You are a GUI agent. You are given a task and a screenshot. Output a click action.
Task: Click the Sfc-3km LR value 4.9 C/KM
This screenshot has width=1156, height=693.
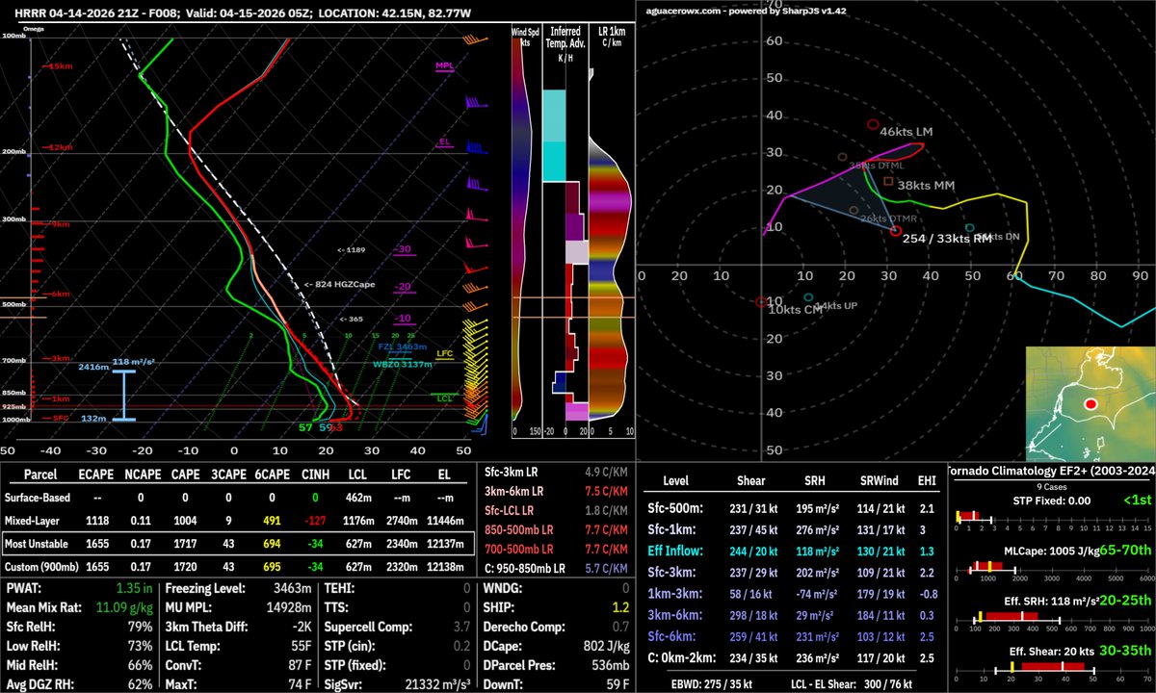click(605, 472)
